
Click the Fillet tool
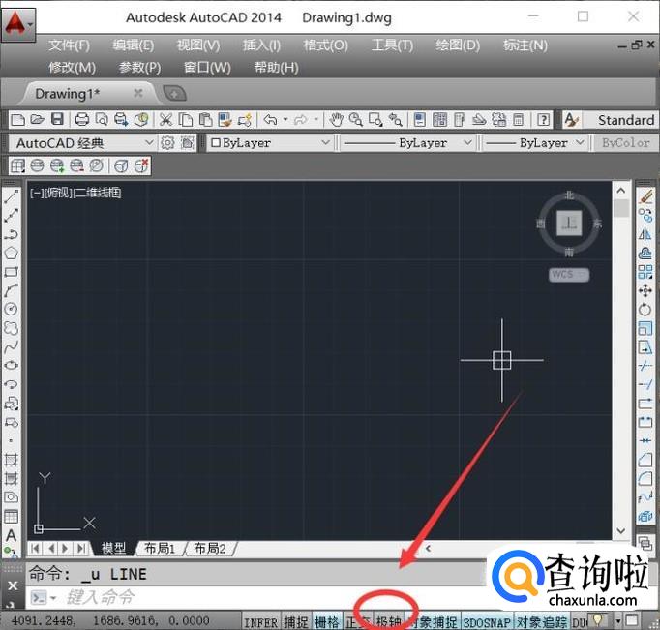tap(645, 478)
